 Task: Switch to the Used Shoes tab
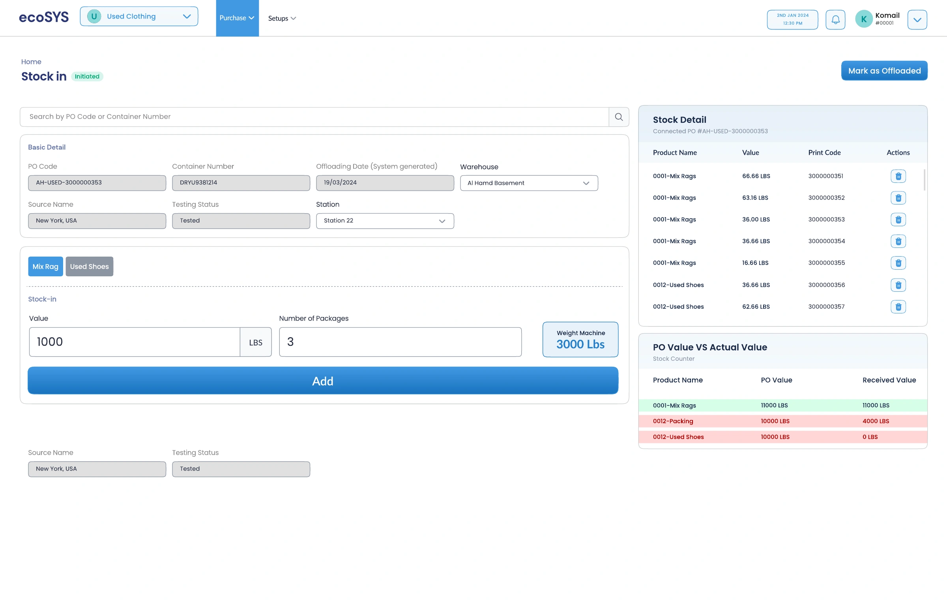89,266
